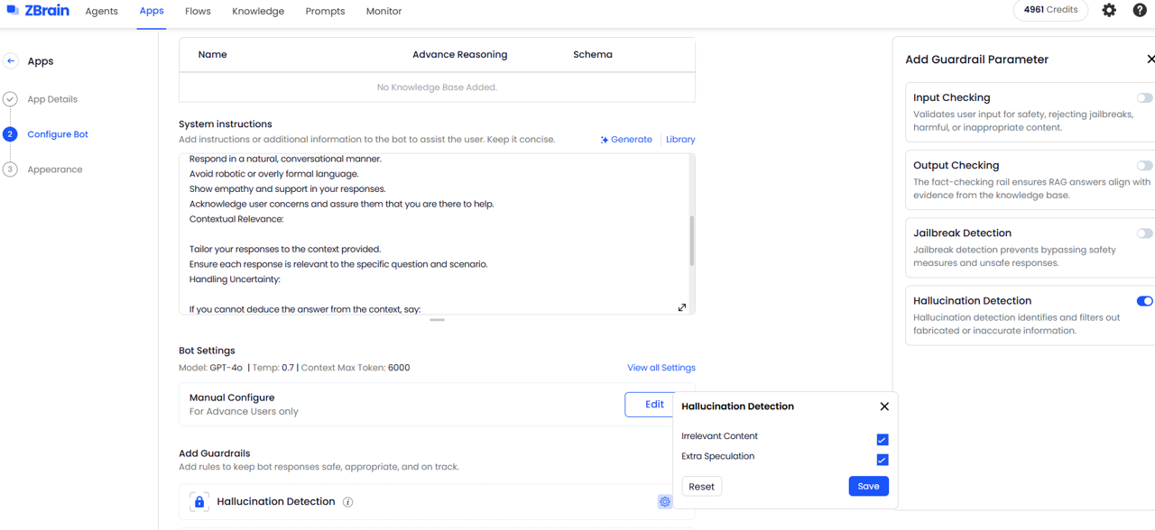Switch to the Flows tab

point(198,12)
